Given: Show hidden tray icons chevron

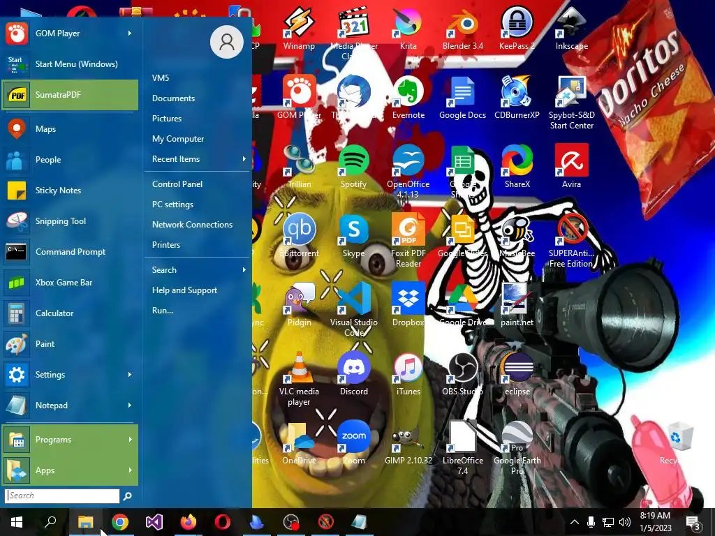Looking at the screenshot, I should (x=575, y=522).
